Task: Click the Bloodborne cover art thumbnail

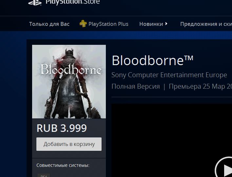Action: coord(69,81)
